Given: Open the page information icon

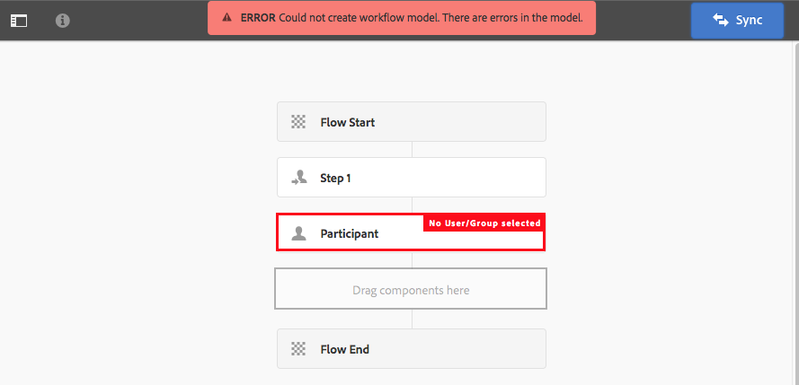Looking at the screenshot, I should pyautogui.click(x=63, y=20).
